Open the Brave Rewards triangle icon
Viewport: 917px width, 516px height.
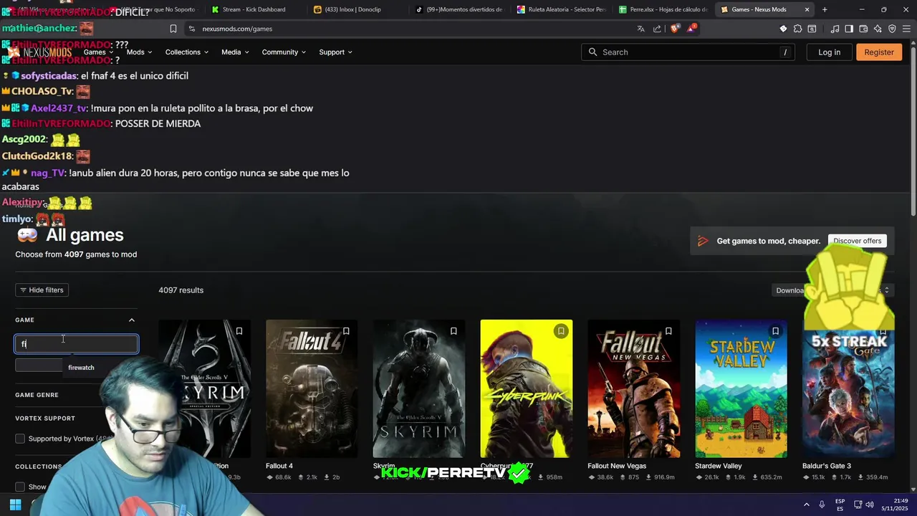click(x=691, y=29)
